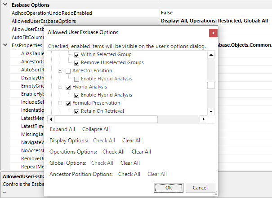Viewport: 272px width, 198px height.
Task: Close the Allowed User Essbase Options dialog
Action: 213,33
